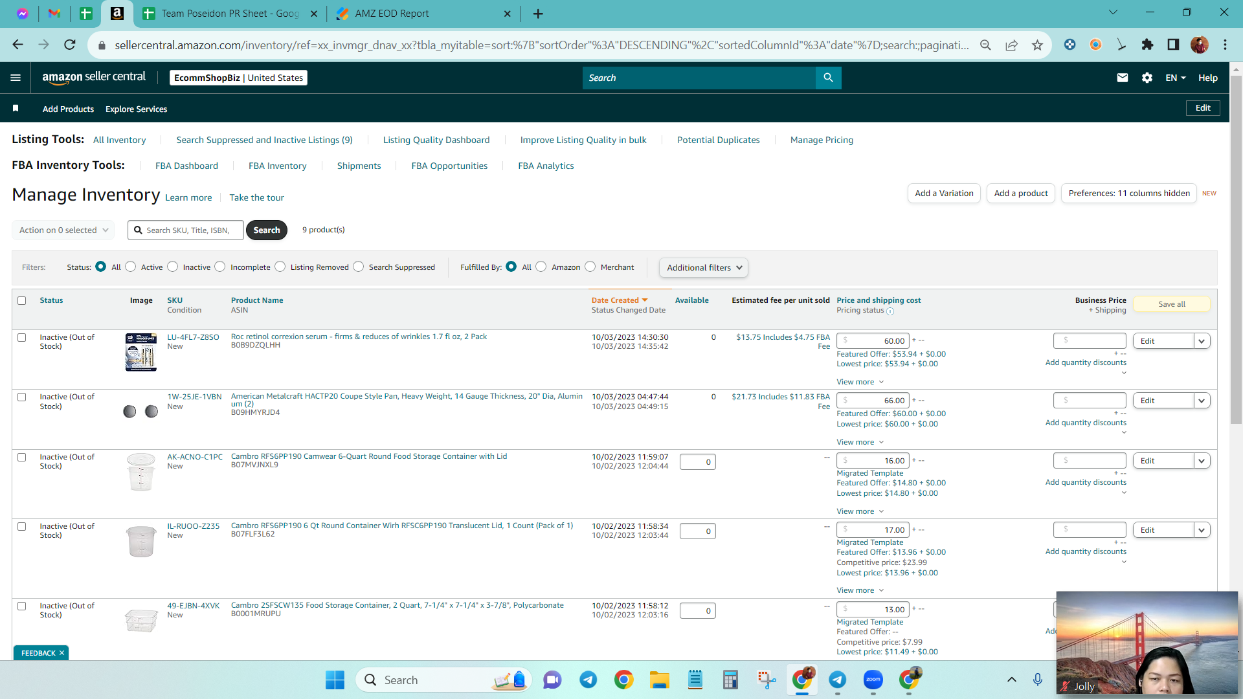Click the bookmark flag icon in navigation bar

tap(16, 109)
